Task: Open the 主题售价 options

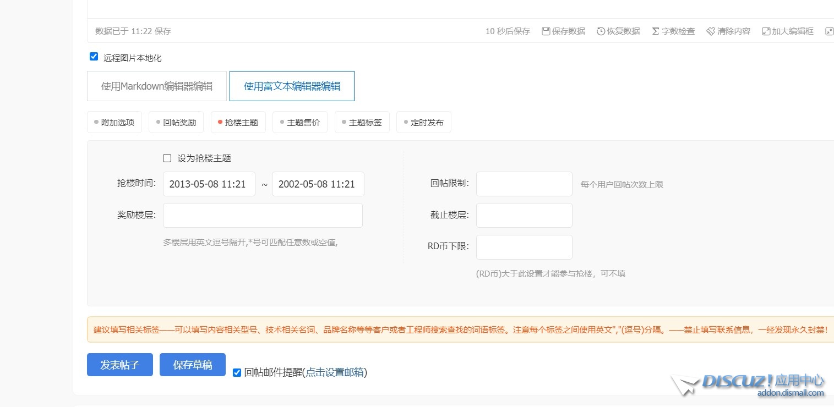Action: click(300, 123)
